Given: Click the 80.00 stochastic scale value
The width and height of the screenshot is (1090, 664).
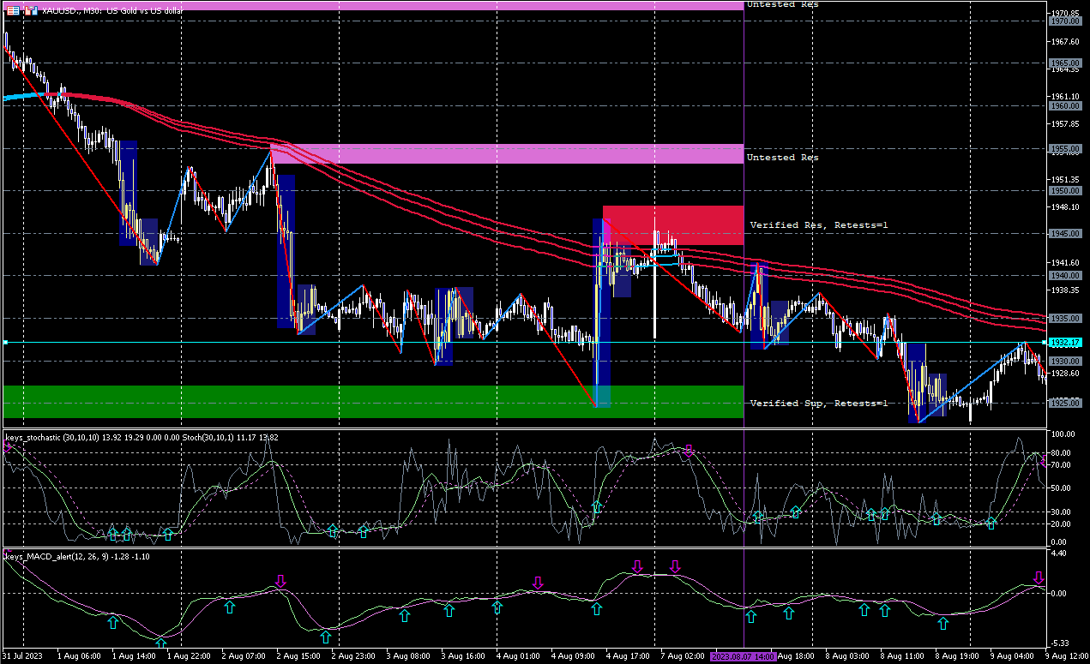Looking at the screenshot, I should 1062,453.
